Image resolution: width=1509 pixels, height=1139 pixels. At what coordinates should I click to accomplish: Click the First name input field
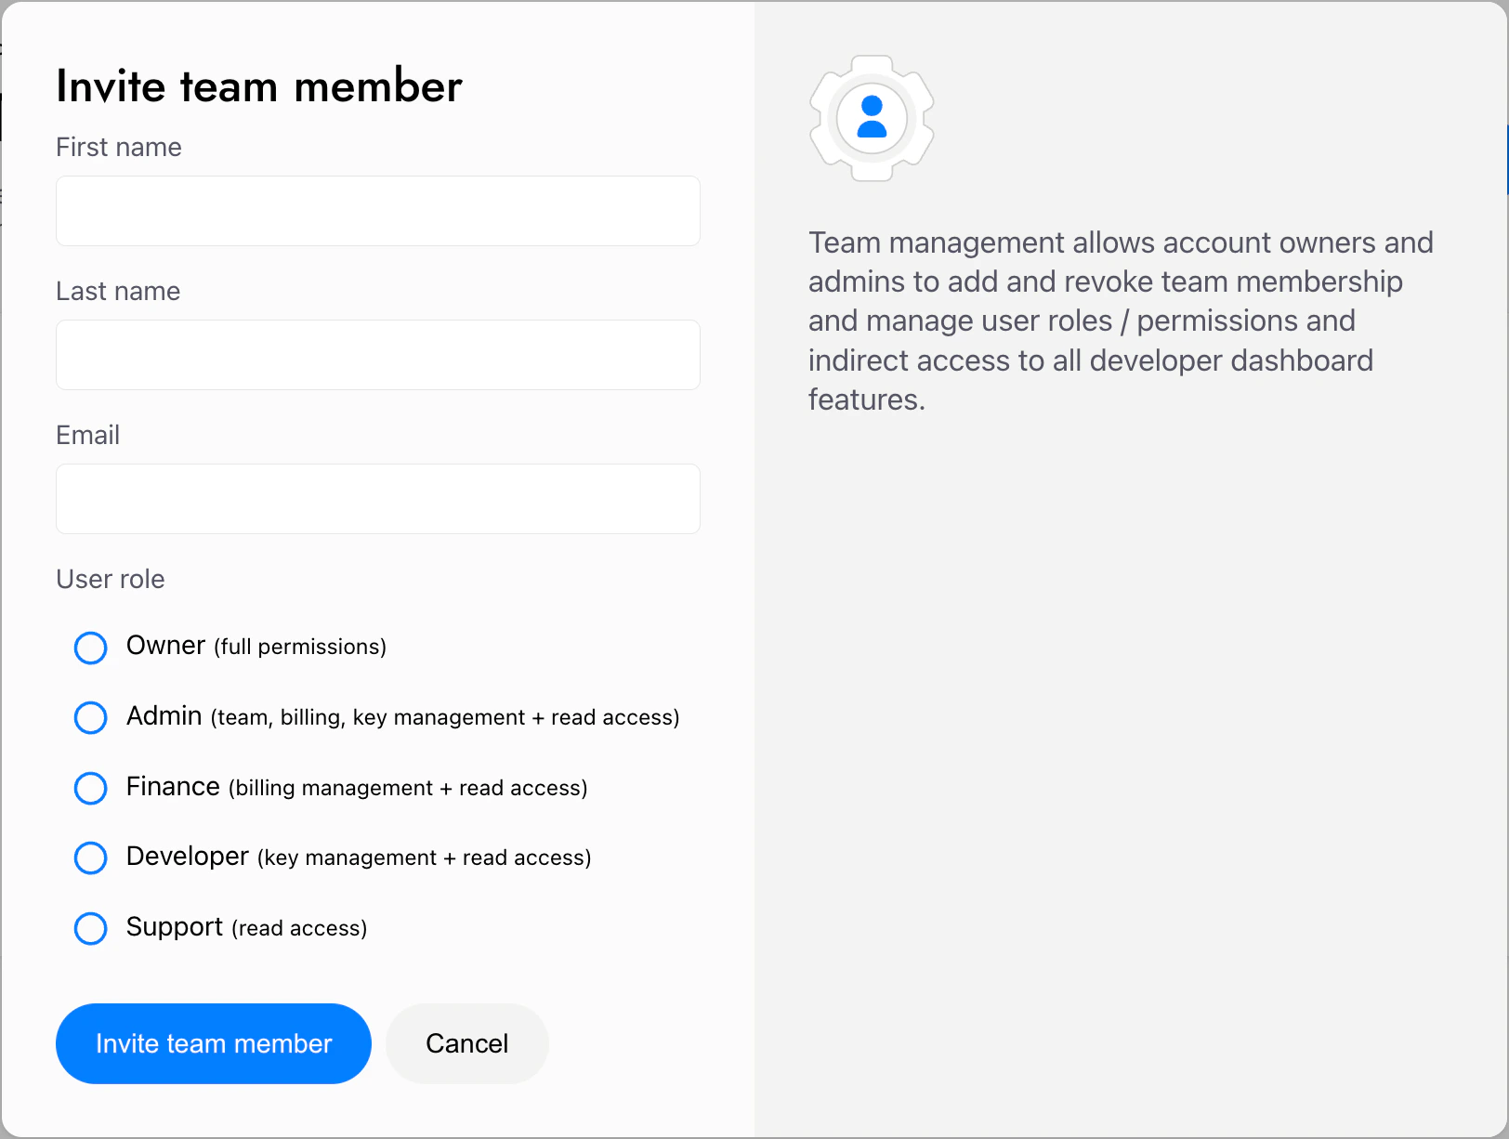coord(377,211)
